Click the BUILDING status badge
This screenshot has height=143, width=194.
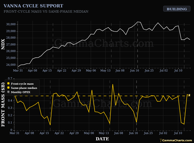177,9
